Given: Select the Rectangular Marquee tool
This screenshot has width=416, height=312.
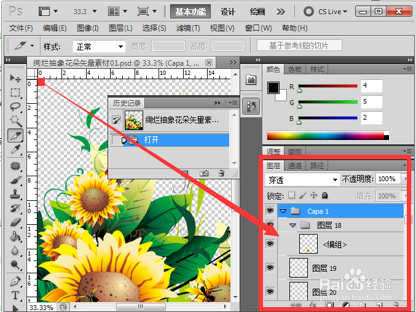Looking at the screenshot, I should coord(15,93).
